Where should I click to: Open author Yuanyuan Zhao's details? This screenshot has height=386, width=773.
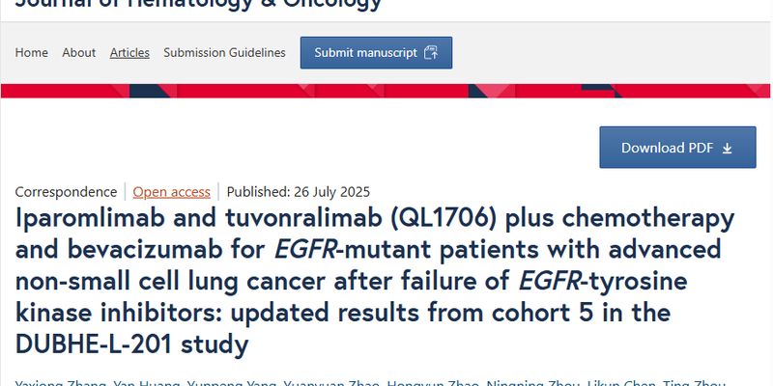point(329,382)
